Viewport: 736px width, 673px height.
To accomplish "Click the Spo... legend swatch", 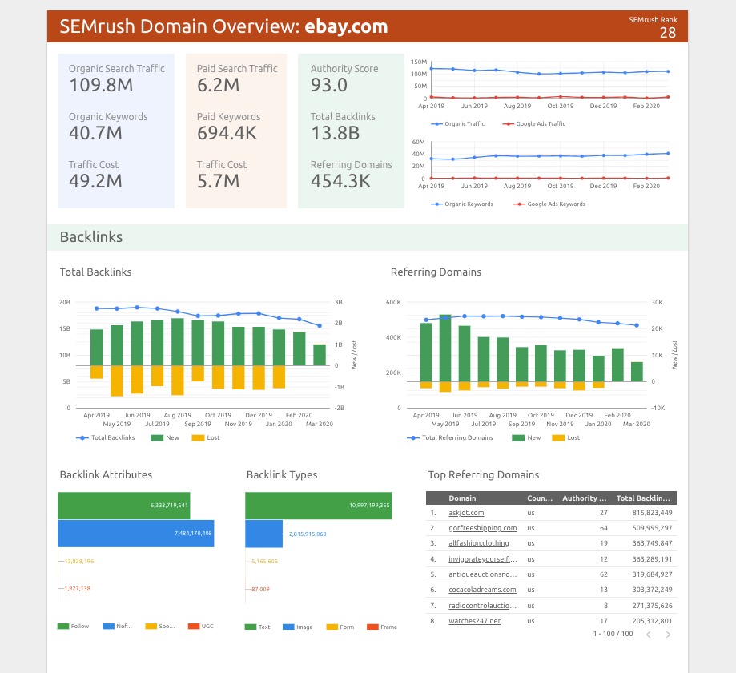I will click(151, 626).
